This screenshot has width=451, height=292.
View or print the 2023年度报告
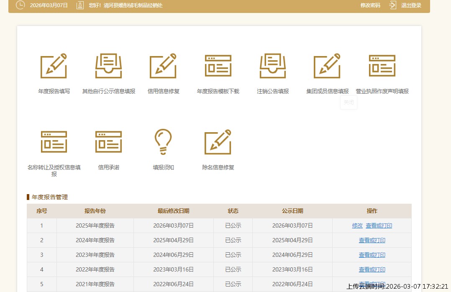(372, 255)
